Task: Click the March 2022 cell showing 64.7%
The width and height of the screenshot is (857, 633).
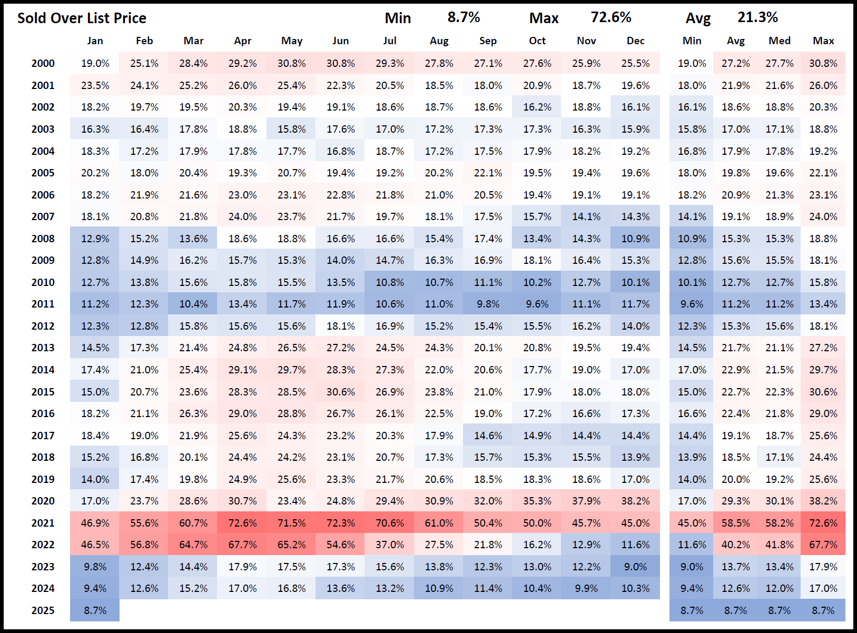Action: click(x=193, y=545)
